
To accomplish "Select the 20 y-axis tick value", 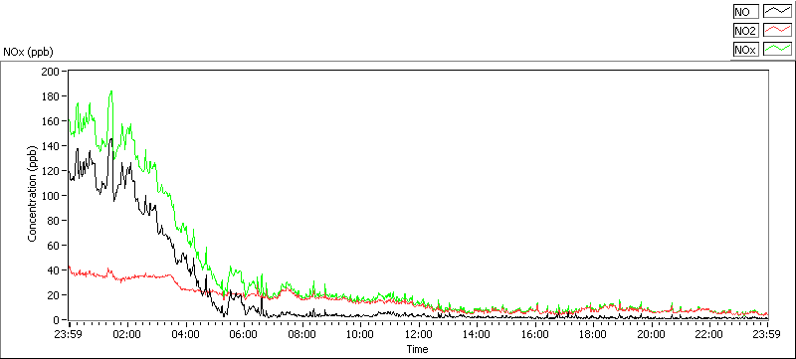I will pyautogui.click(x=55, y=294).
